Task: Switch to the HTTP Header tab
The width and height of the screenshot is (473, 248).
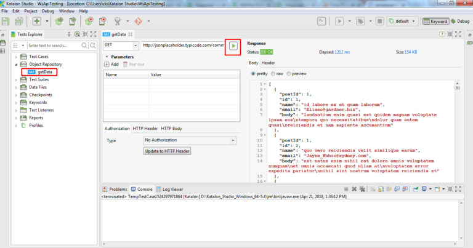Action: (145, 129)
